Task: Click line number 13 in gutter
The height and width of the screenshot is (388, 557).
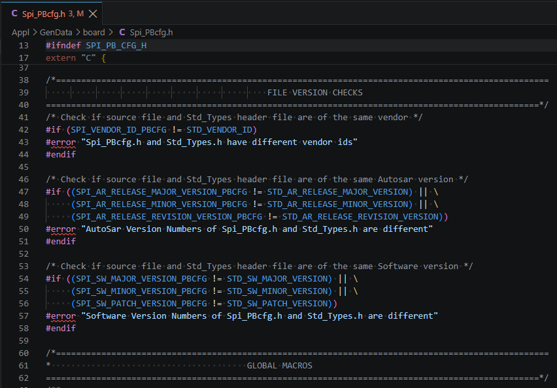Action: pos(24,46)
